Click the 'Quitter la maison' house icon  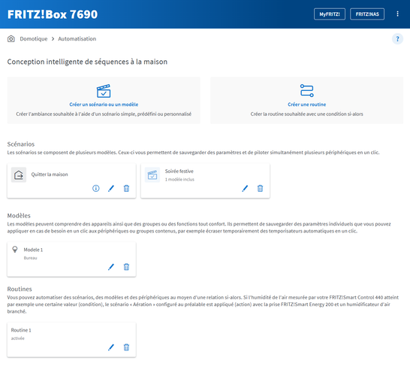coord(19,174)
